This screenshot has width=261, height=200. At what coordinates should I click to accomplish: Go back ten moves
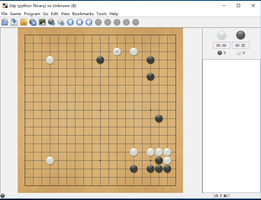click(80, 22)
